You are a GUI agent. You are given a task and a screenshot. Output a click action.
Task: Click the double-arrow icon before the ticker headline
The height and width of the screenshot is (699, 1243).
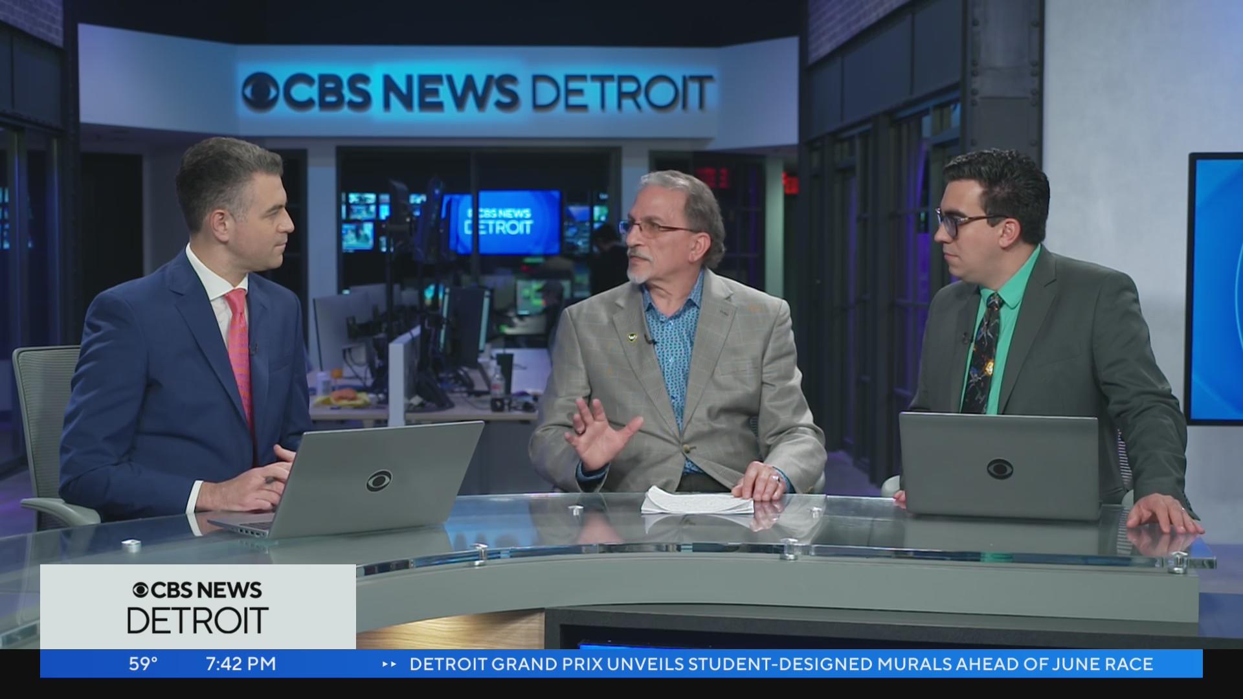[x=389, y=664]
